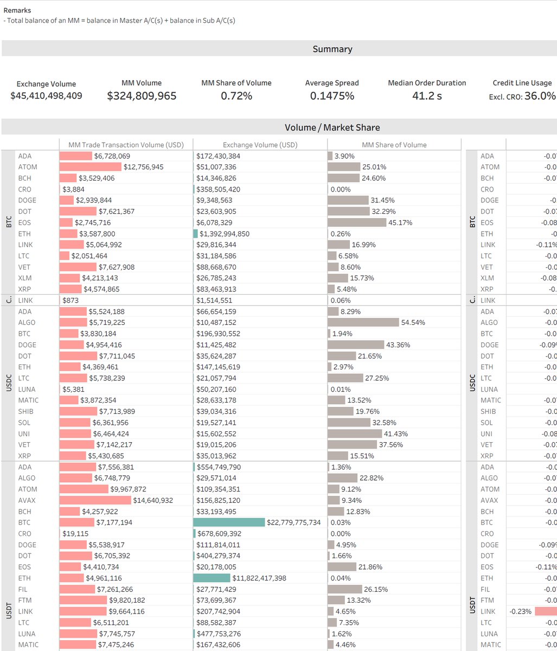557x651 pixels.
Task: Click the MM Trade Transaction Volume (USD) column header
Action: [126, 145]
